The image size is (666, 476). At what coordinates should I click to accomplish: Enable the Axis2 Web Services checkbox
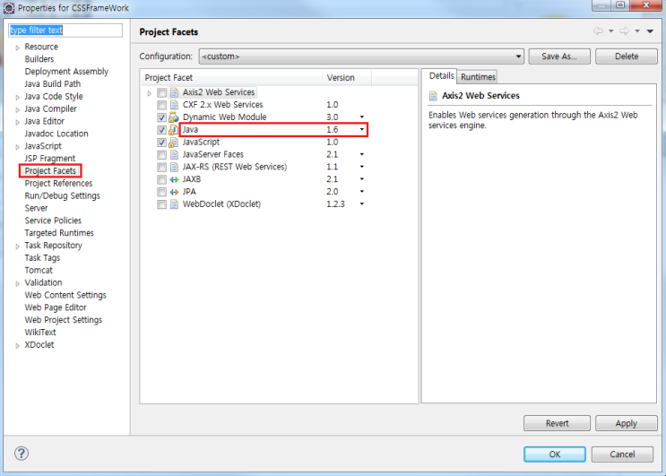(x=162, y=92)
